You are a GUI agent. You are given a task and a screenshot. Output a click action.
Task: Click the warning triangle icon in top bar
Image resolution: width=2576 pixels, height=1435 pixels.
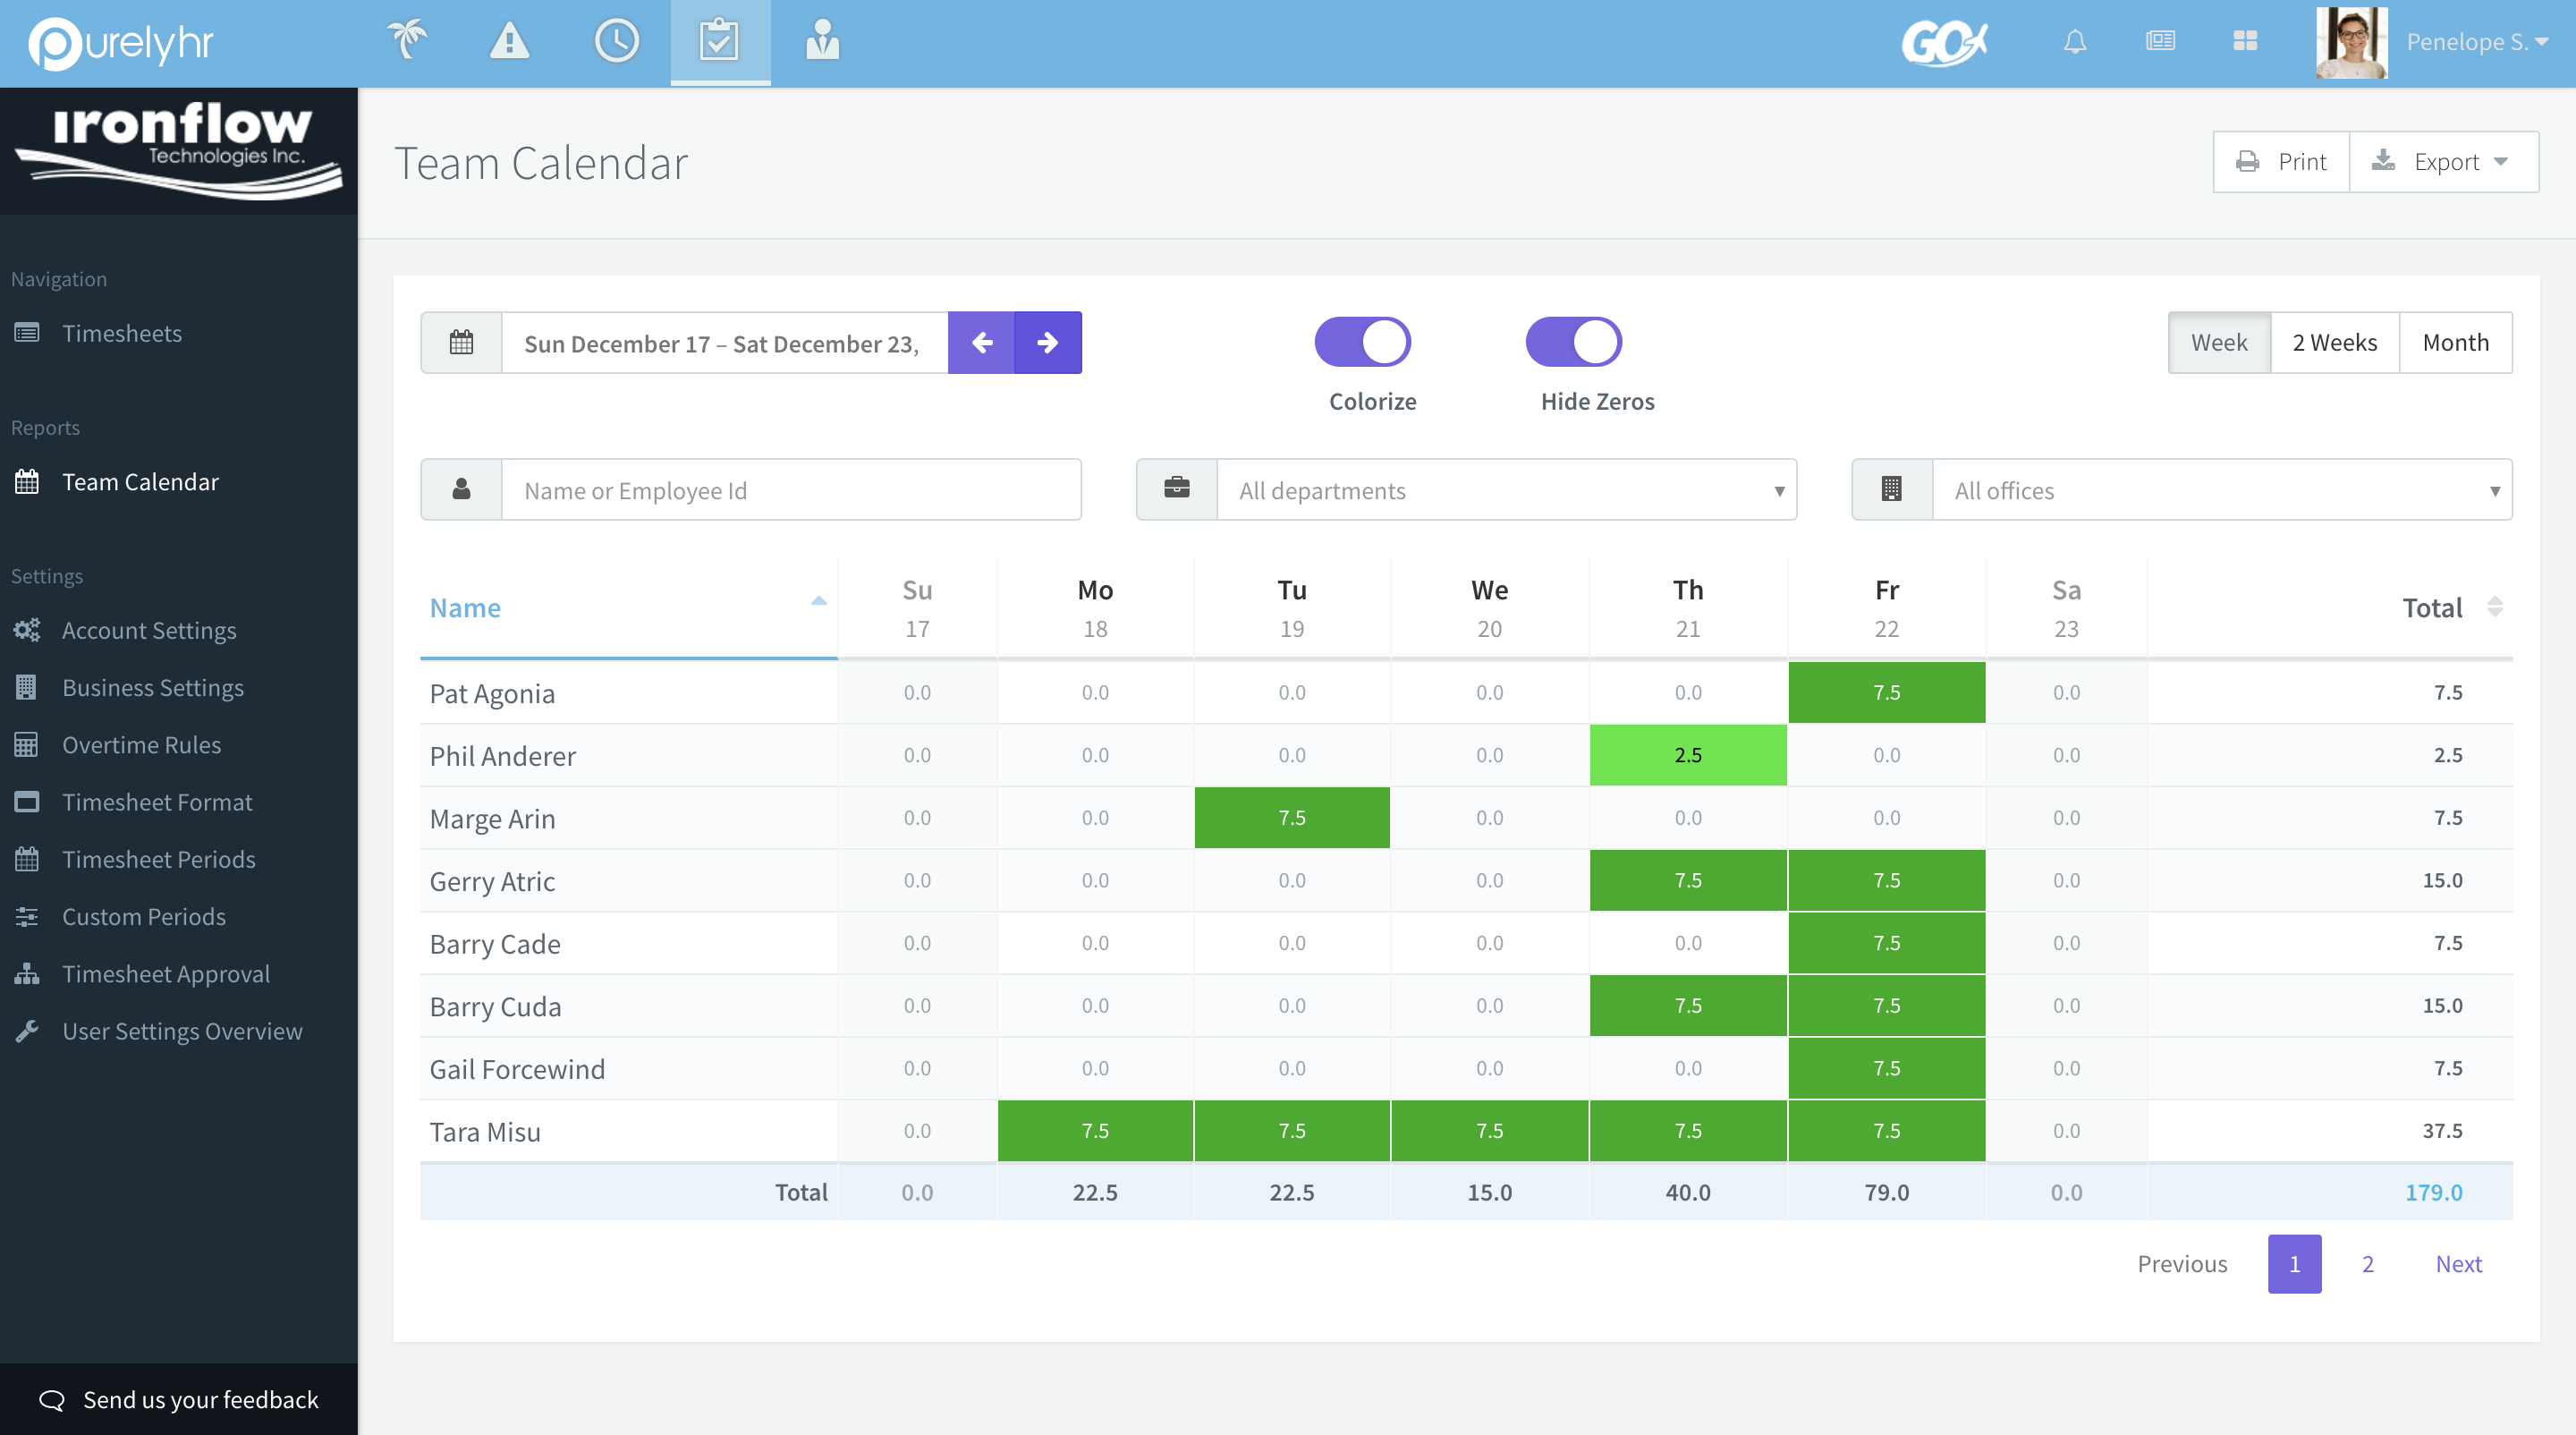pyautogui.click(x=509, y=41)
